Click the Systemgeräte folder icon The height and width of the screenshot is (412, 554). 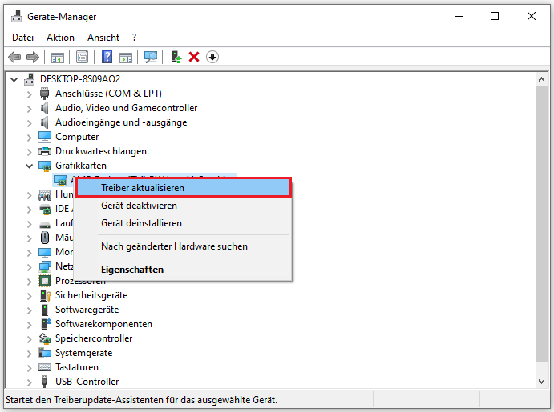pos(45,353)
